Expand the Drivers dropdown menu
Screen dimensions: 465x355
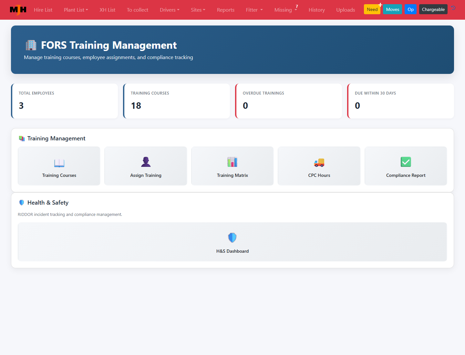point(170,10)
